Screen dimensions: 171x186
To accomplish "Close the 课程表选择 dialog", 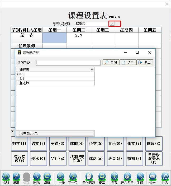I will [x=149, y=52].
